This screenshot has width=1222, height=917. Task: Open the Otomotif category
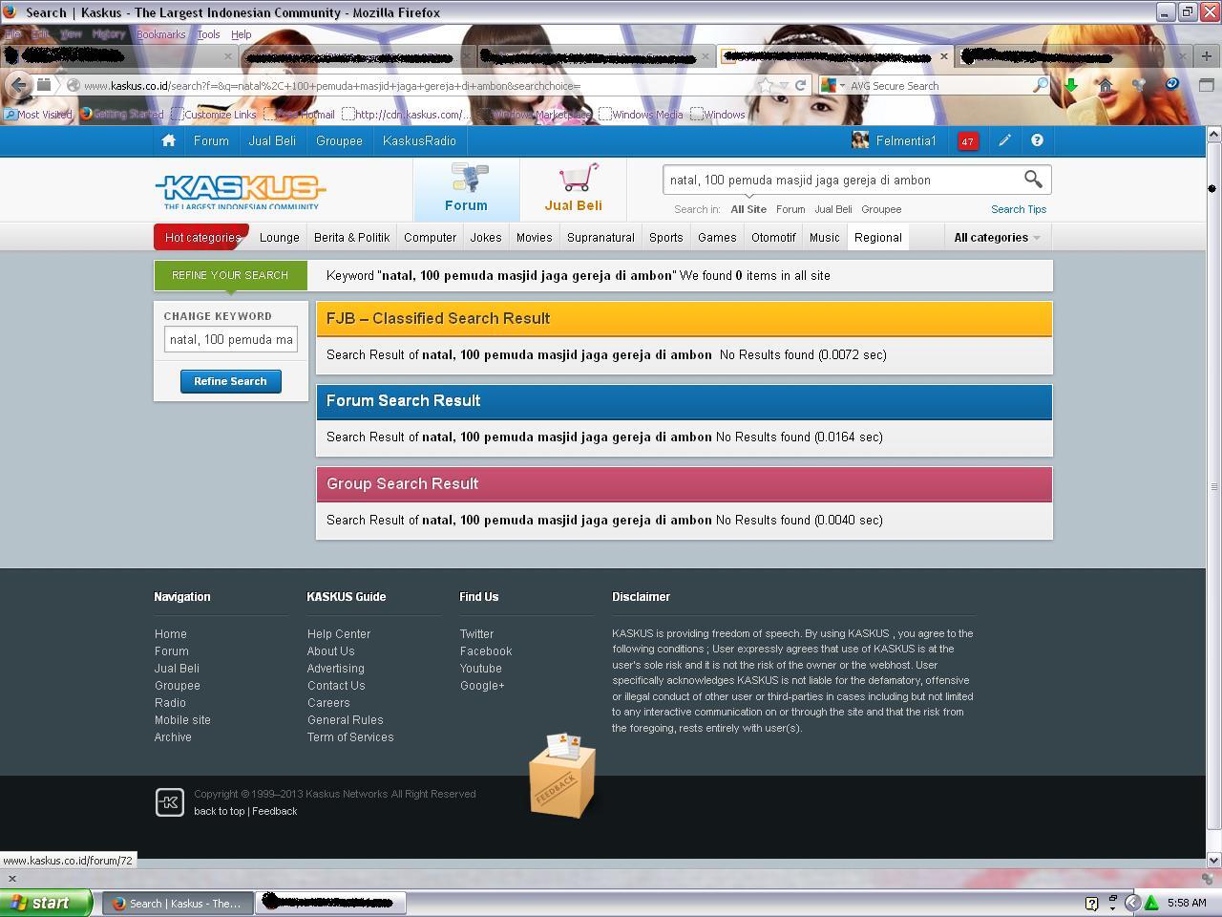[x=773, y=238]
